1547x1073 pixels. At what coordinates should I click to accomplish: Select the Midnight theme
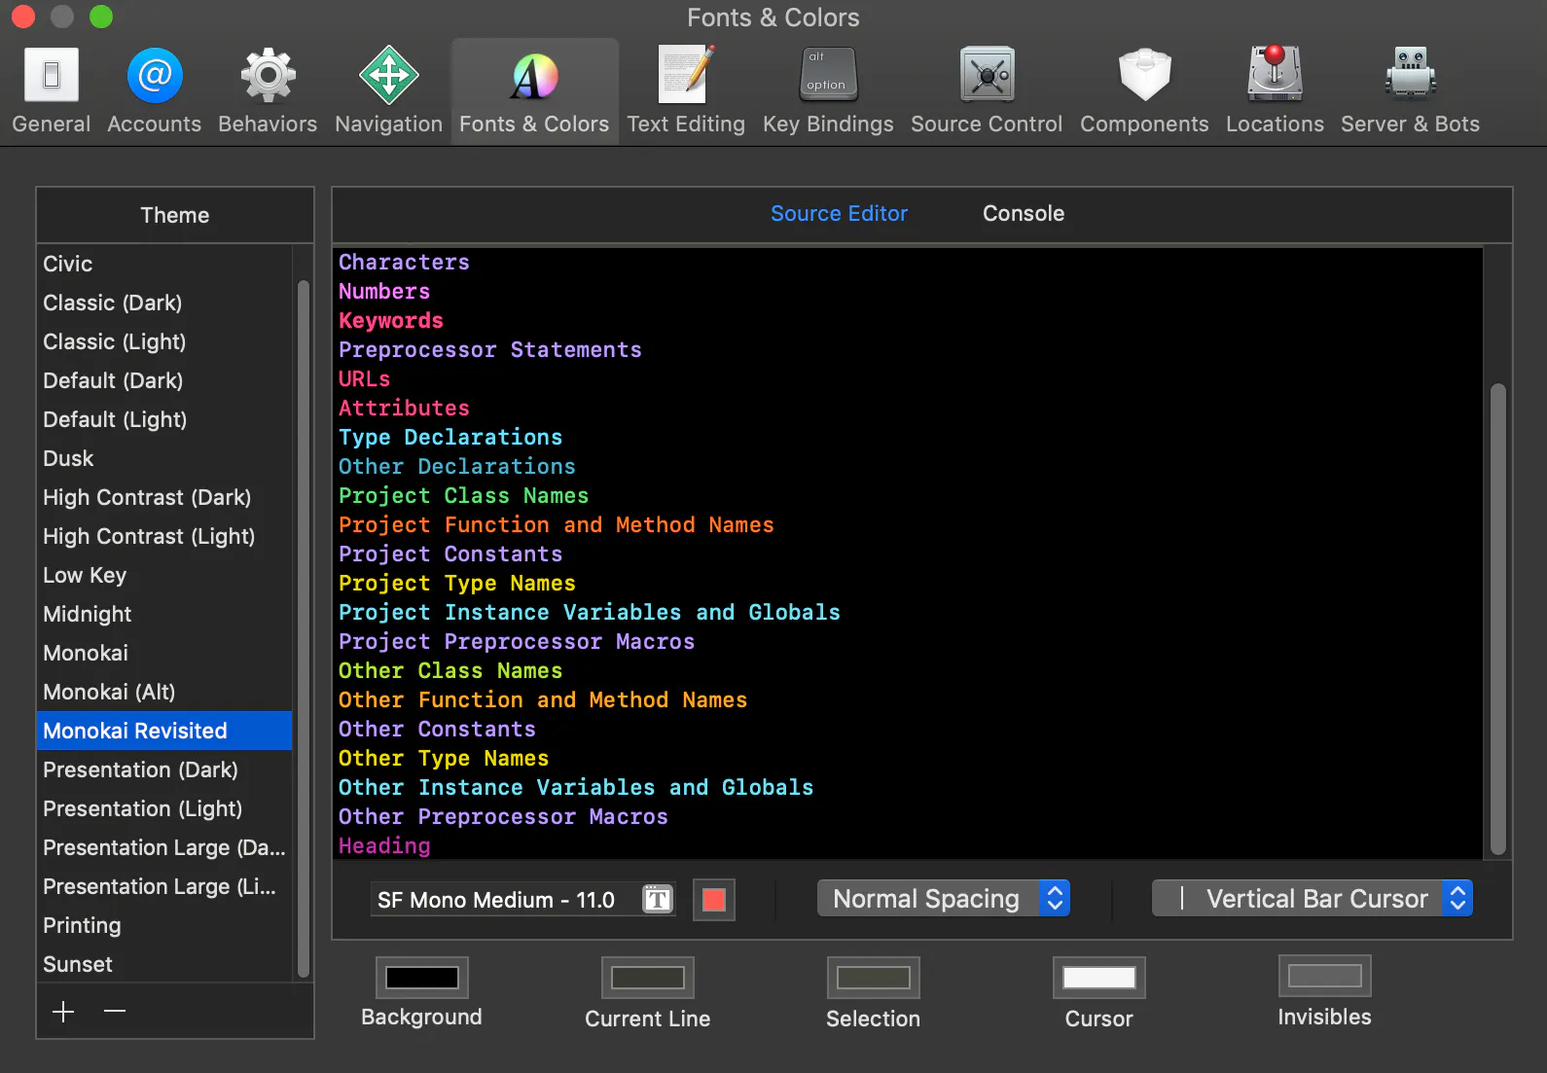pos(164,614)
